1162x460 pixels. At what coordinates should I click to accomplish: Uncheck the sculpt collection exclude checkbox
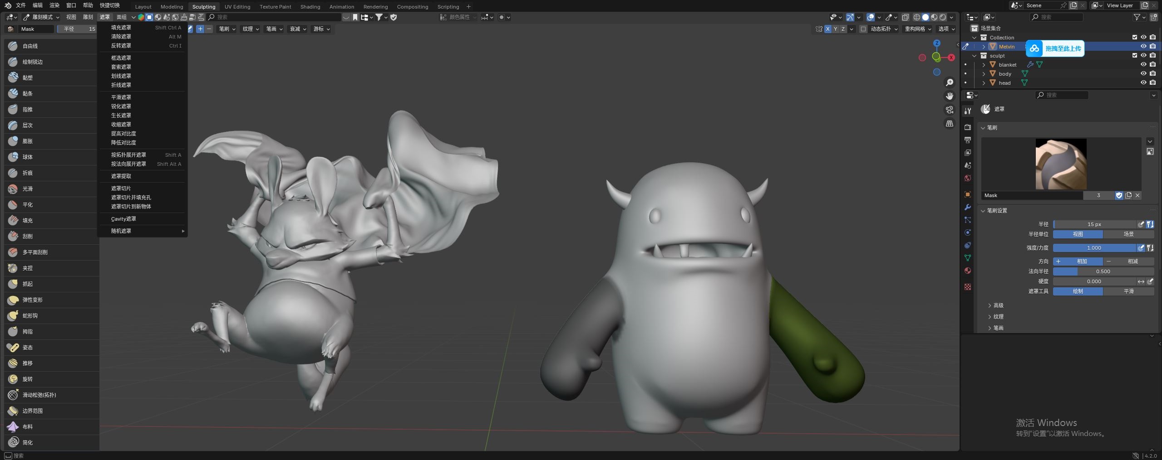[x=1134, y=56]
